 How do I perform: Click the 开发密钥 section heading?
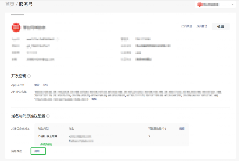[19, 76]
